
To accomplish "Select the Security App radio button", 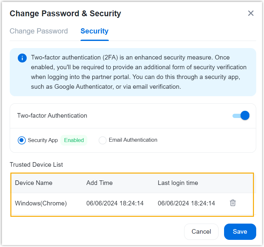I will pyautogui.click(x=22, y=140).
